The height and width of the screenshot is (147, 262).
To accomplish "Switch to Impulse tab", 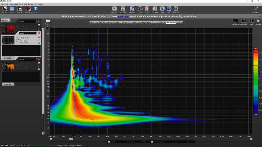I will pos(117,22).
